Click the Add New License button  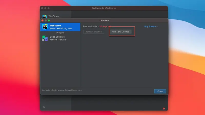[x=120, y=32]
